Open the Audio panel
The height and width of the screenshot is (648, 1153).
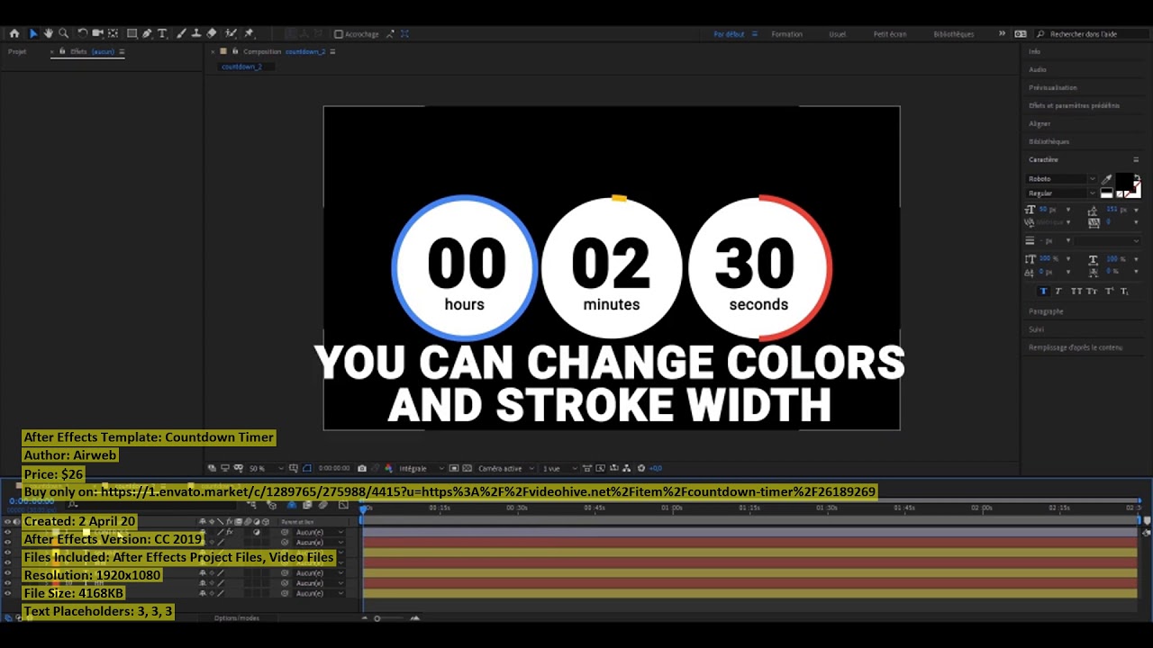(x=1038, y=69)
